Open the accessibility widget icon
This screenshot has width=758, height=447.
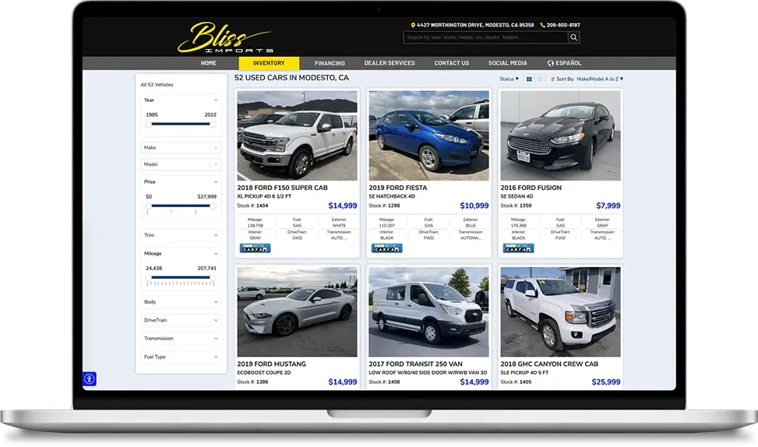(90, 379)
